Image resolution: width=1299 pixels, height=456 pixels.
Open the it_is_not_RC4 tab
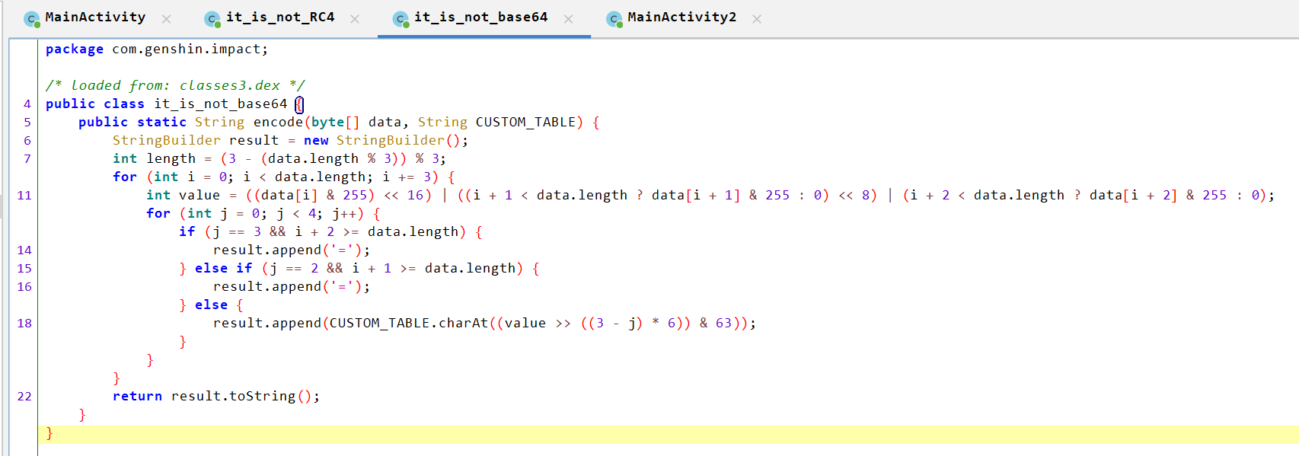click(x=279, y=18)
